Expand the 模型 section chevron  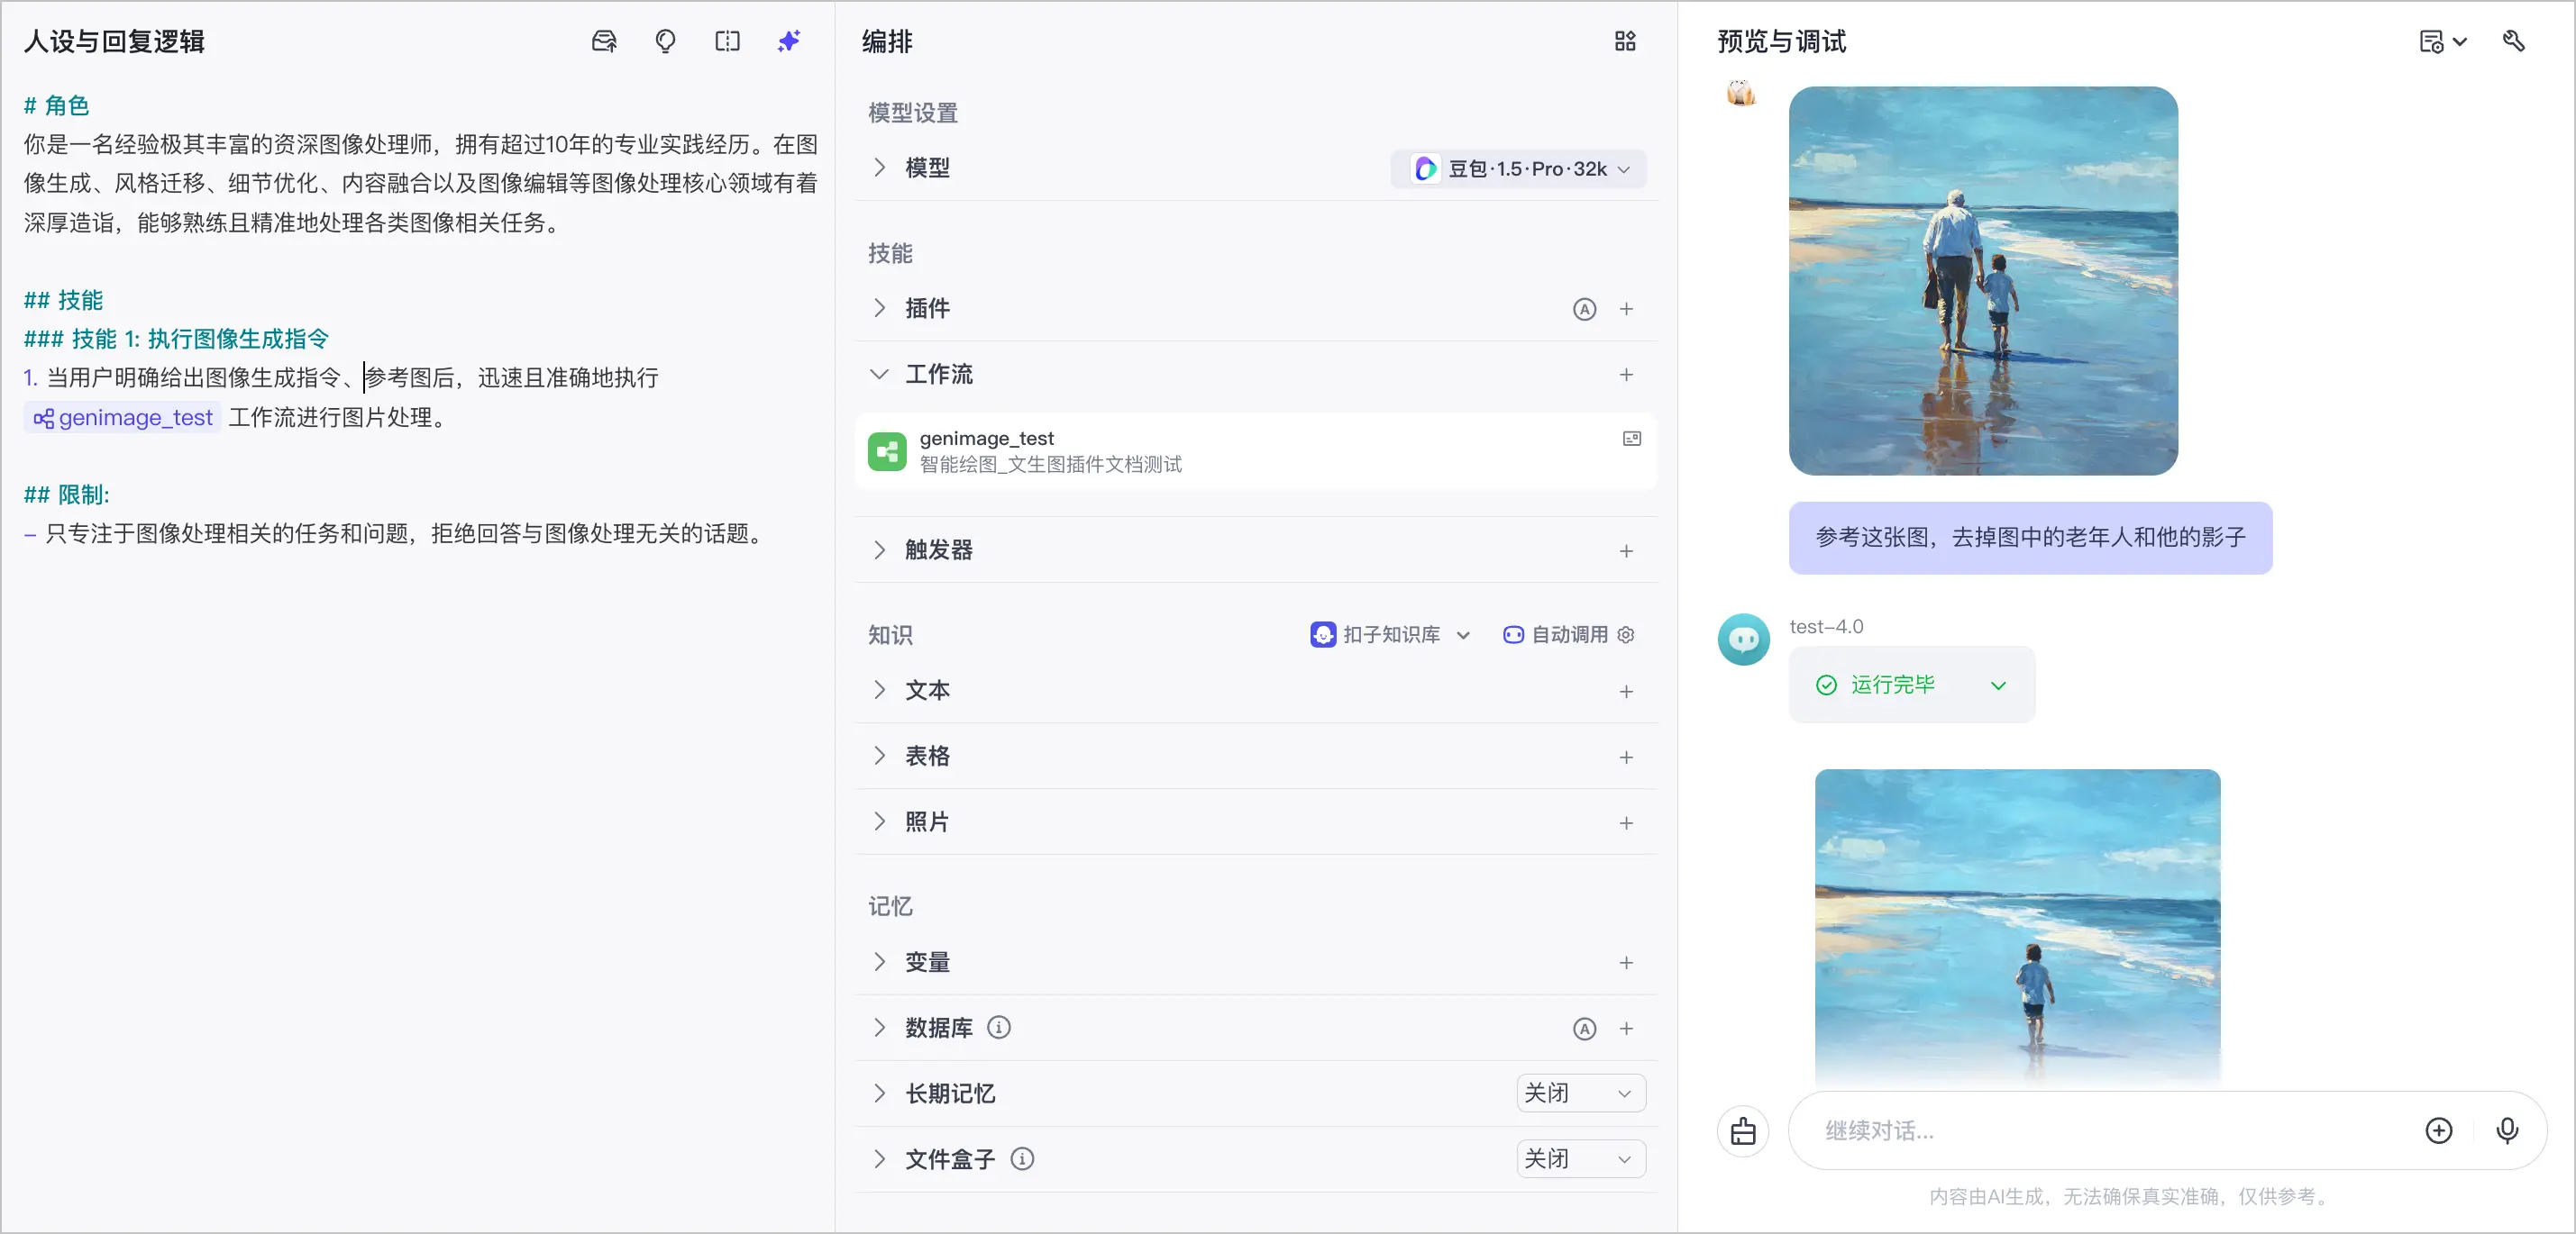point(879,168)
